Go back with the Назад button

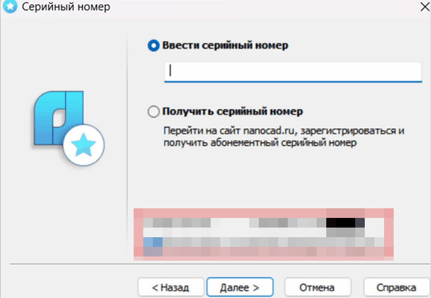pyautogui.click(x=171, y=287)
